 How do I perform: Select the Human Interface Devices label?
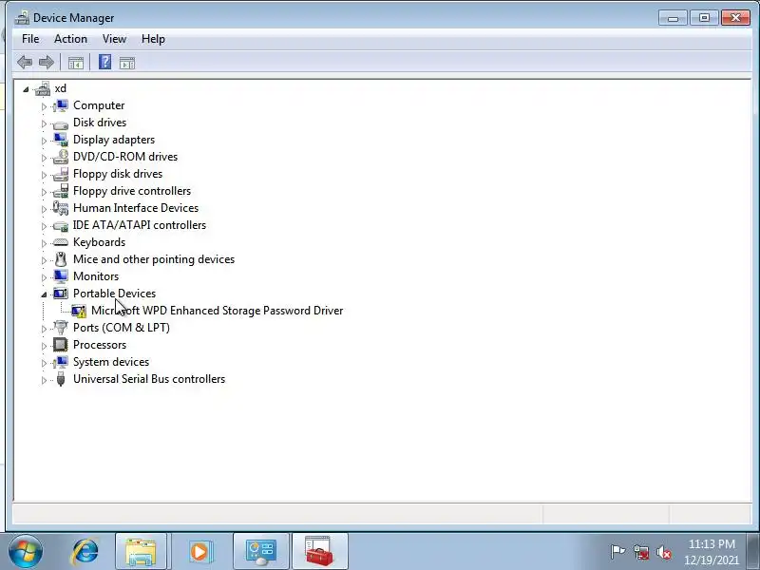pyautogui.click(x=136, y=208)
